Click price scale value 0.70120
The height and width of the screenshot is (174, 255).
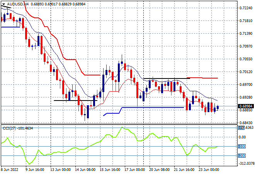pyautogui.click(x=246, y=72)
